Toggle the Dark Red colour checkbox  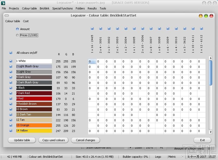(x=11, y=93)
